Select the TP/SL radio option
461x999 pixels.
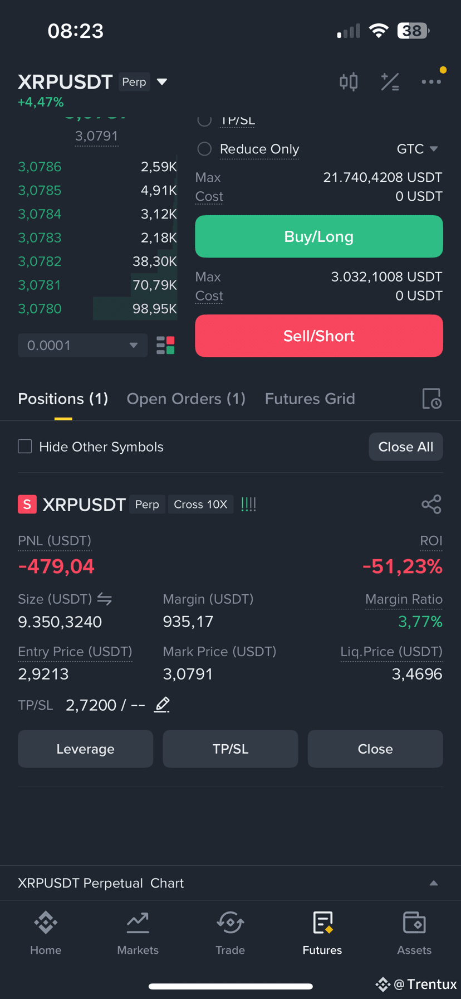204,120
